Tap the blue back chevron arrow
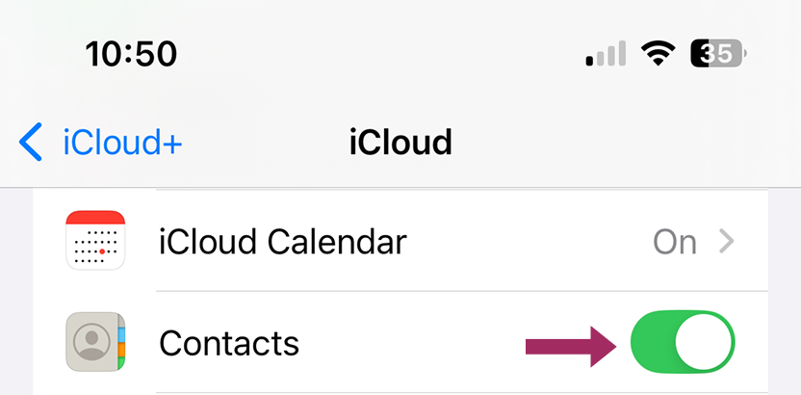The width and height of the screenshot is (801, 395). click(x=31, y=143)
